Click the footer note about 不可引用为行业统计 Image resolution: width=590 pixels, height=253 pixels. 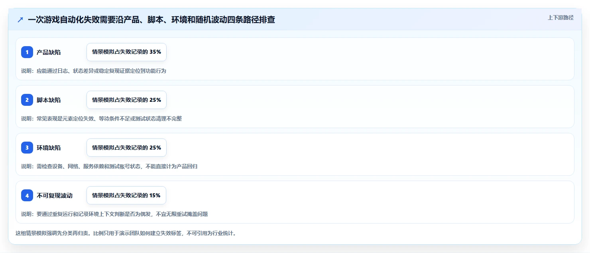coord(126,233)
